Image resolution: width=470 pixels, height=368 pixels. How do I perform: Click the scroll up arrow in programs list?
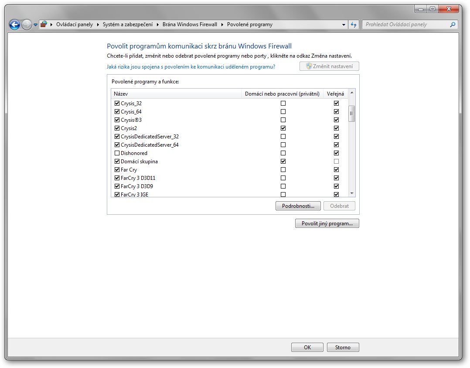352,93
